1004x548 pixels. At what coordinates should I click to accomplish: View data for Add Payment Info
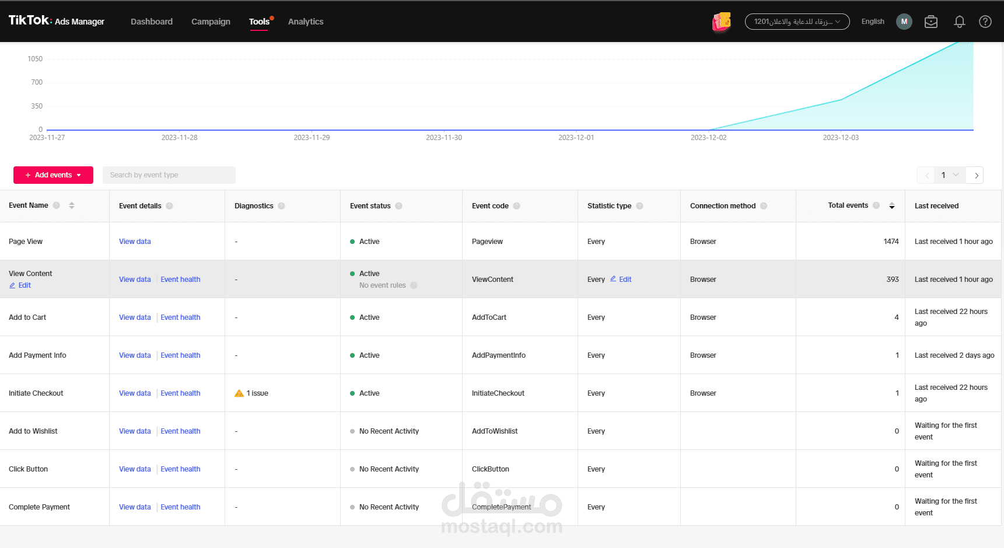(x=135, y=355)
